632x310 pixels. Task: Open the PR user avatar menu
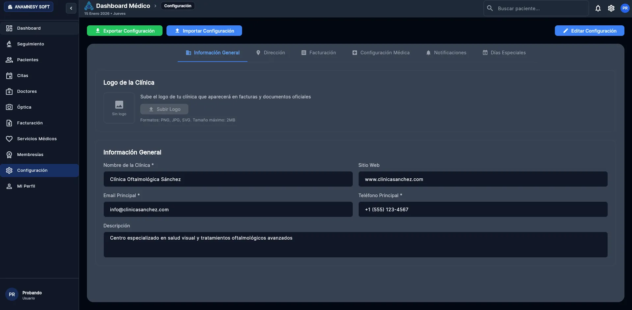625,8
